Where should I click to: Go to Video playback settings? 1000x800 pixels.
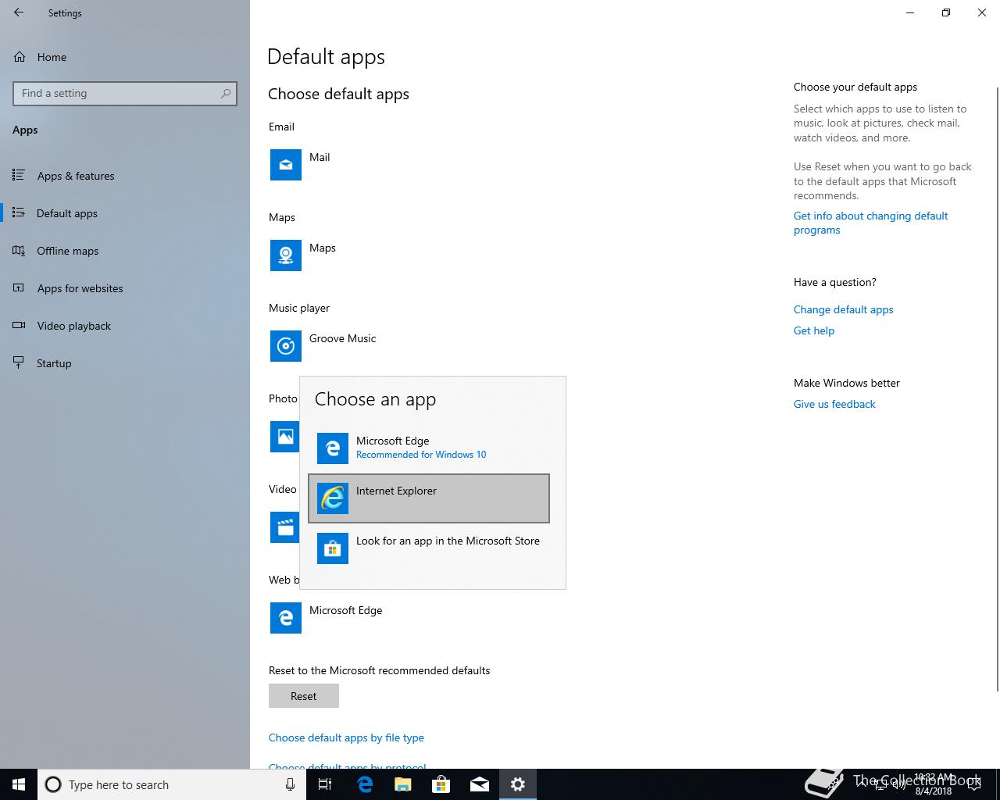pyautogui.click(x=125, y=326)
